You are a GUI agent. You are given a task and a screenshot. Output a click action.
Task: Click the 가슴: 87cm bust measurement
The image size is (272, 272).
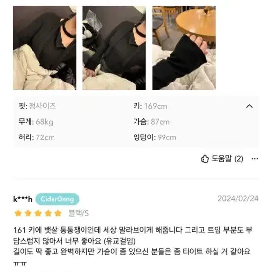coord(151,122)
